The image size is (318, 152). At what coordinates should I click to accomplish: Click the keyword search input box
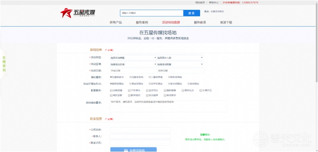(x=152, y=13)
